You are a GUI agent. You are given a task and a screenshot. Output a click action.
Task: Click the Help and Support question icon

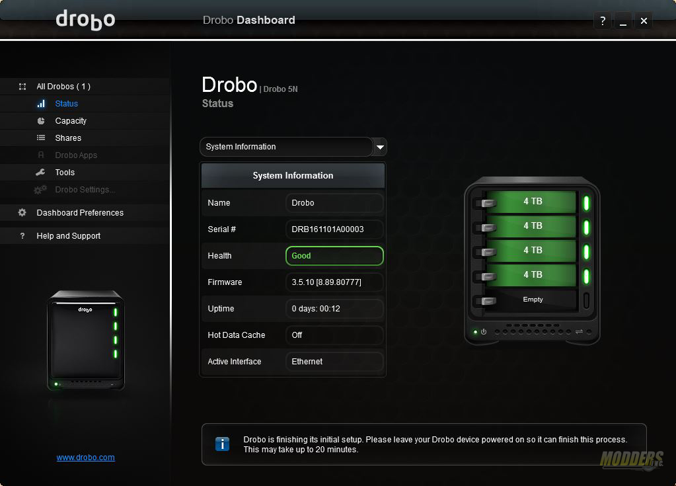(22, 236)
